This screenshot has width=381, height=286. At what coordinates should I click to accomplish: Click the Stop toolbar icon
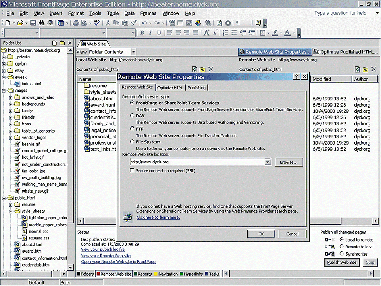pos(228,23)
